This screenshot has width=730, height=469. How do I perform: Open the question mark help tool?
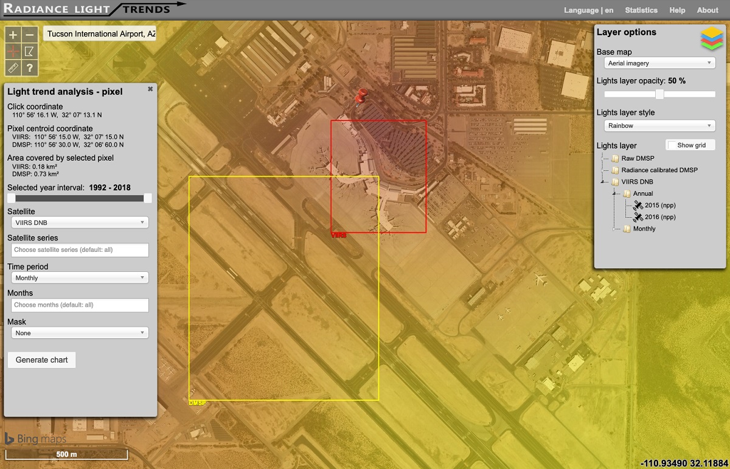pos(30,68)
